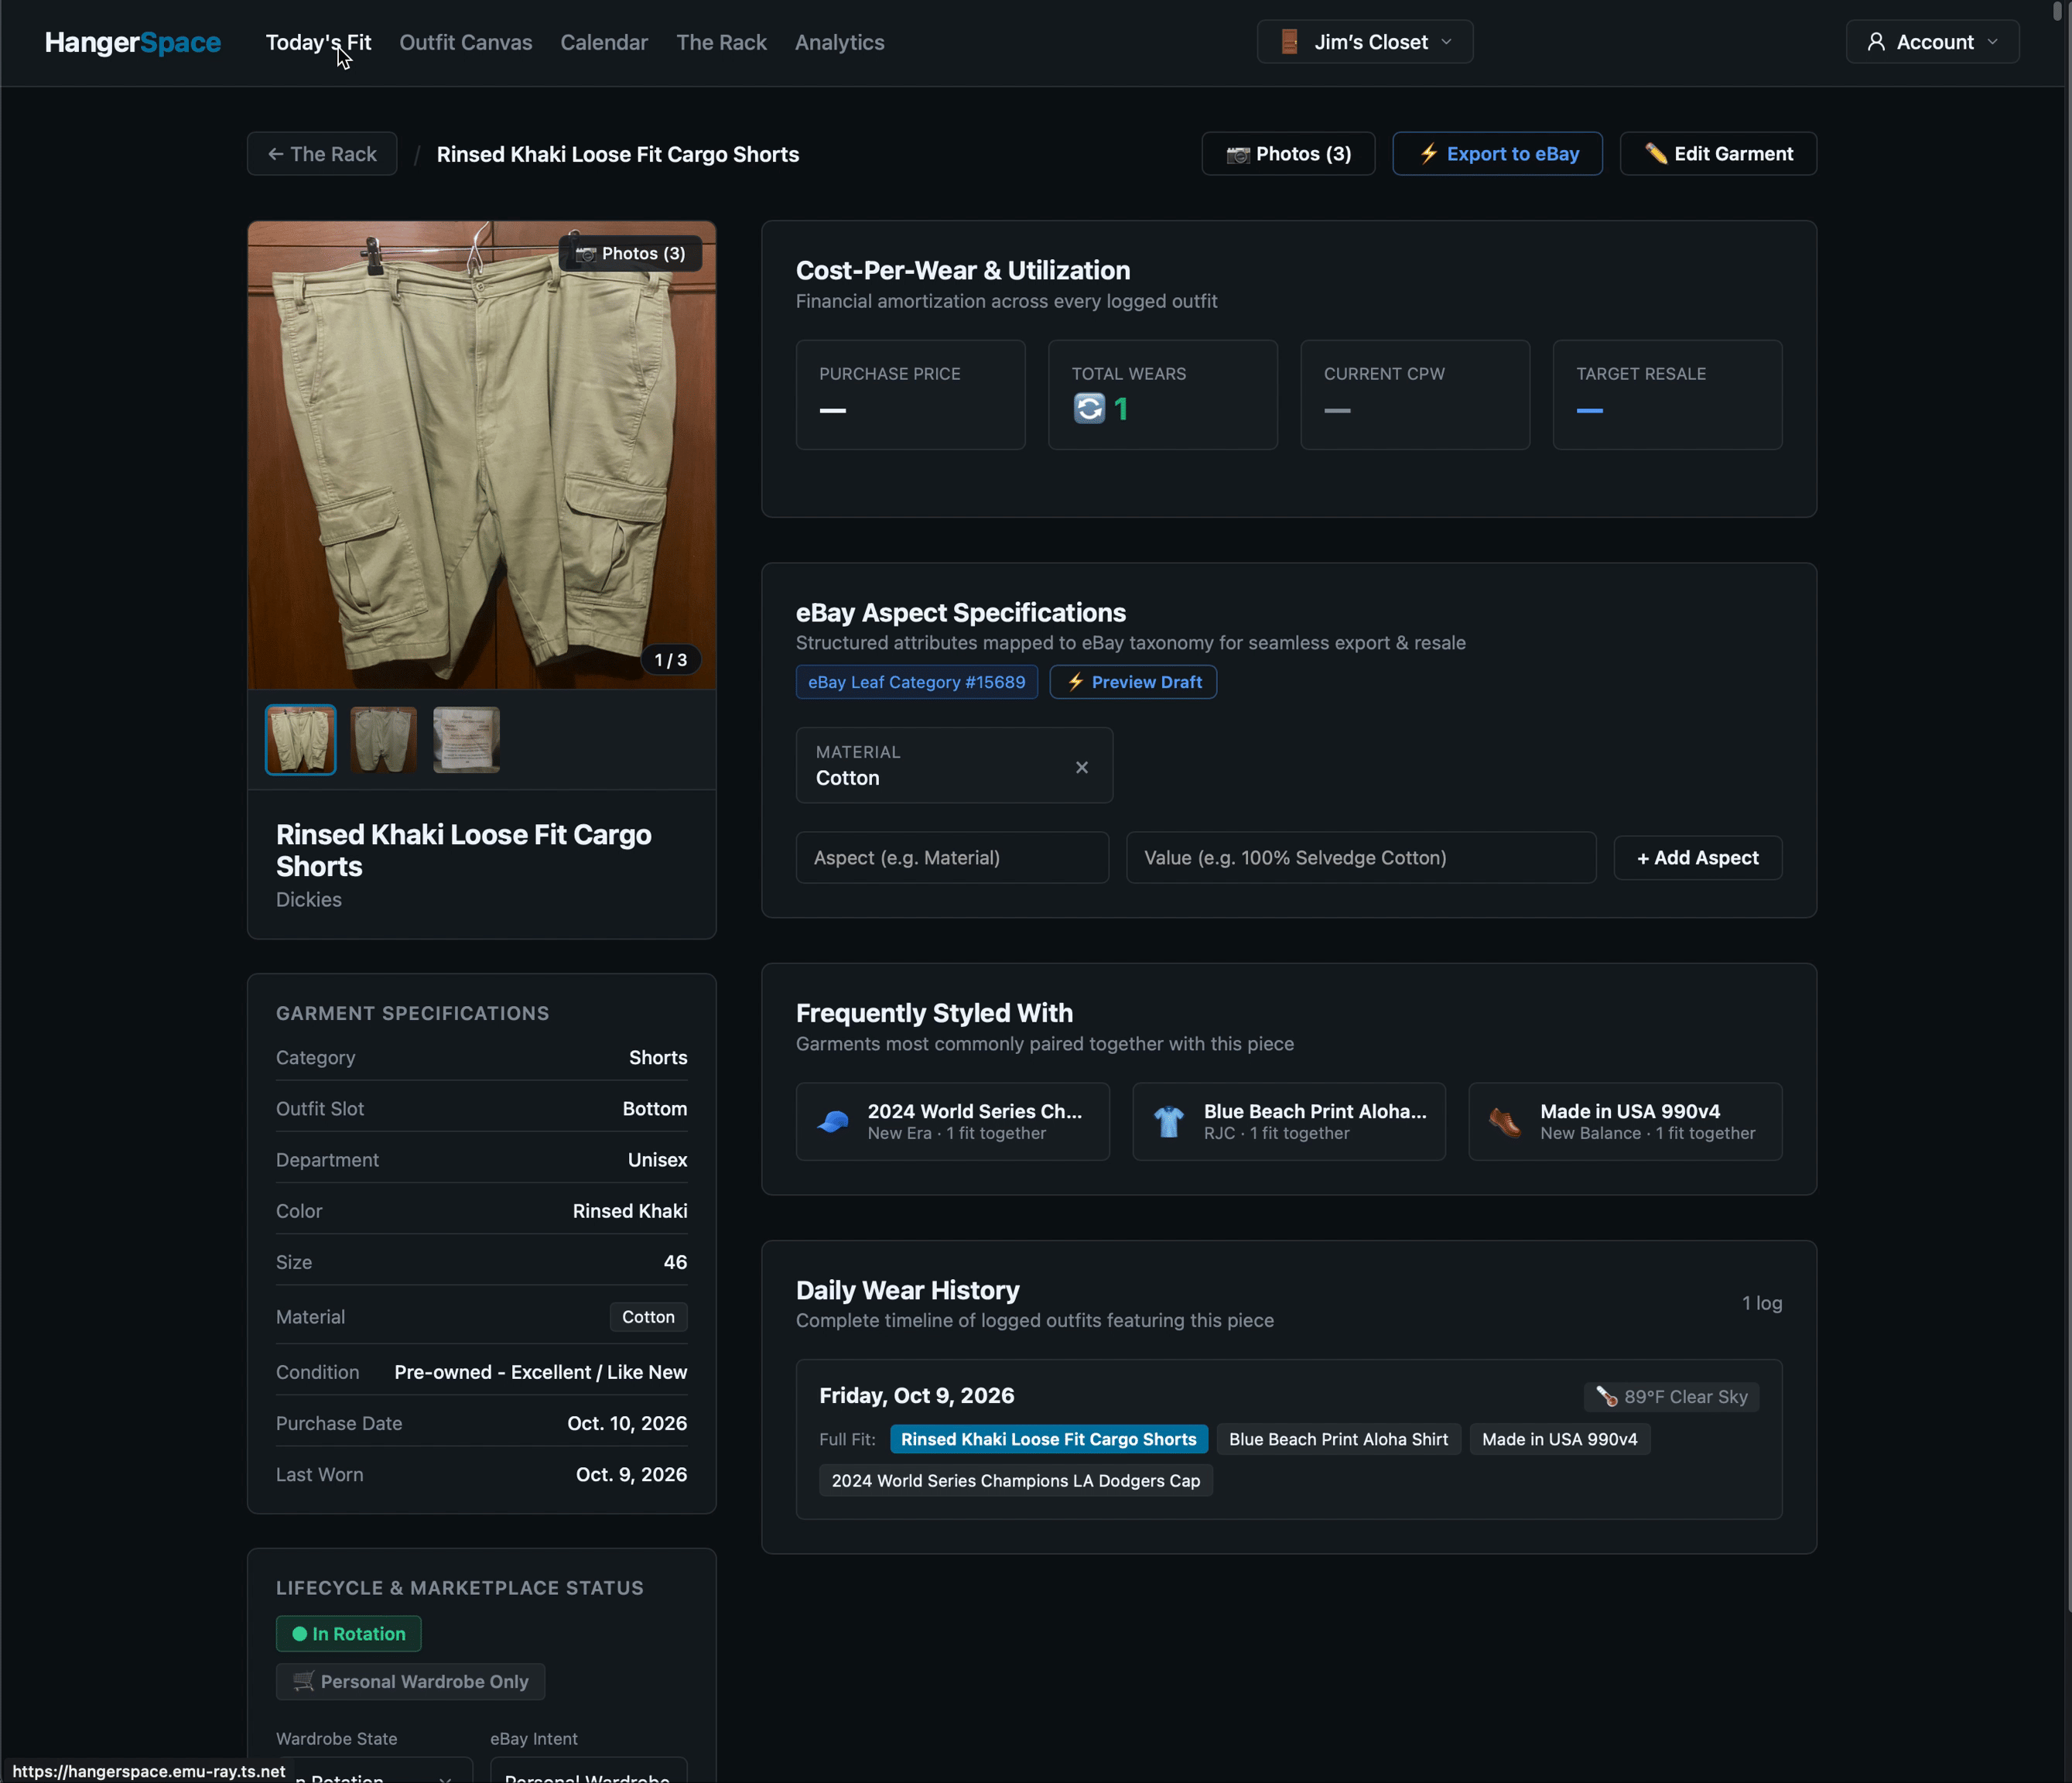The height and width of the screenshot is (1783, 2072).
Task: Expand the Jim's Closet dropdown
Action: [1364, 42]
